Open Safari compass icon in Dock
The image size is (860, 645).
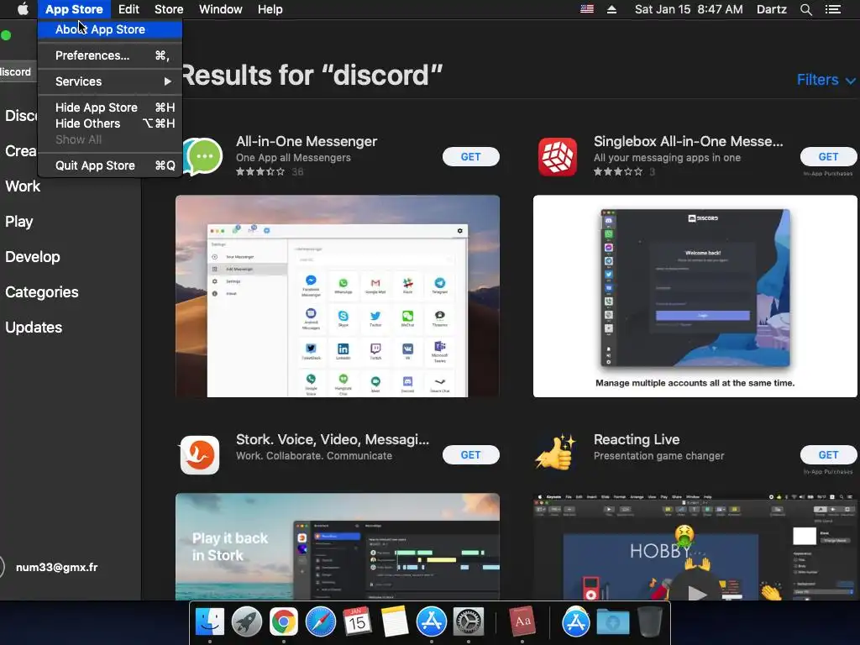[x=320, y=622]
